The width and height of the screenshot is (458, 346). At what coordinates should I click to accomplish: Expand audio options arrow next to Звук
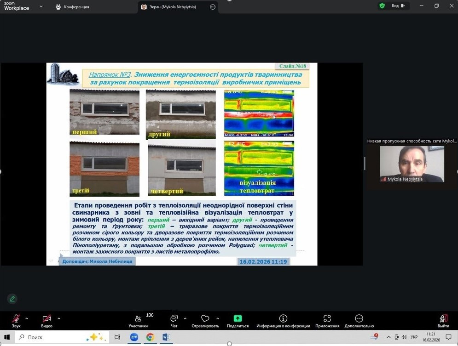[27, 318]
